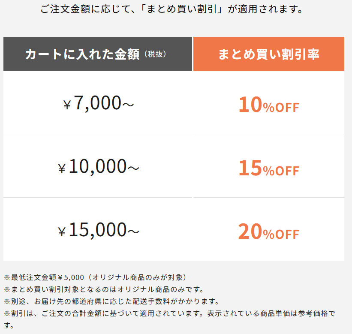Screen dimensions: 352x334
Task: Click the '¥7,000～' cart amount
Action: 98,103
